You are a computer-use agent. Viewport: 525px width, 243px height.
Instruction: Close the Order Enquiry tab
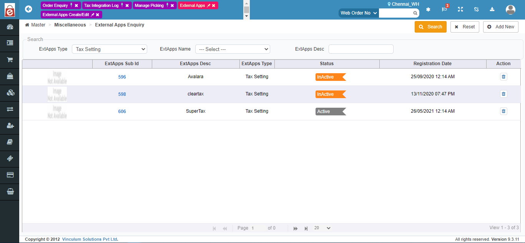point(76,6)
